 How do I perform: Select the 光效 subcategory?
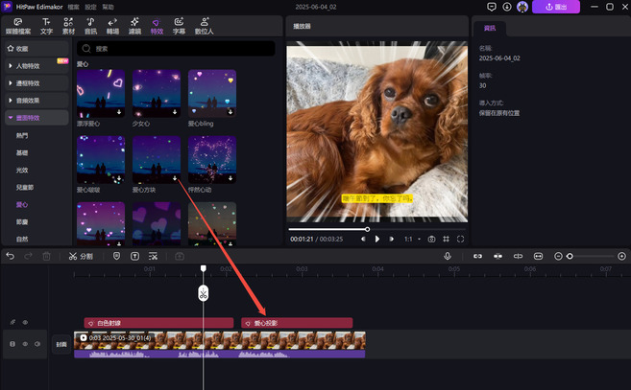(22, 171)
